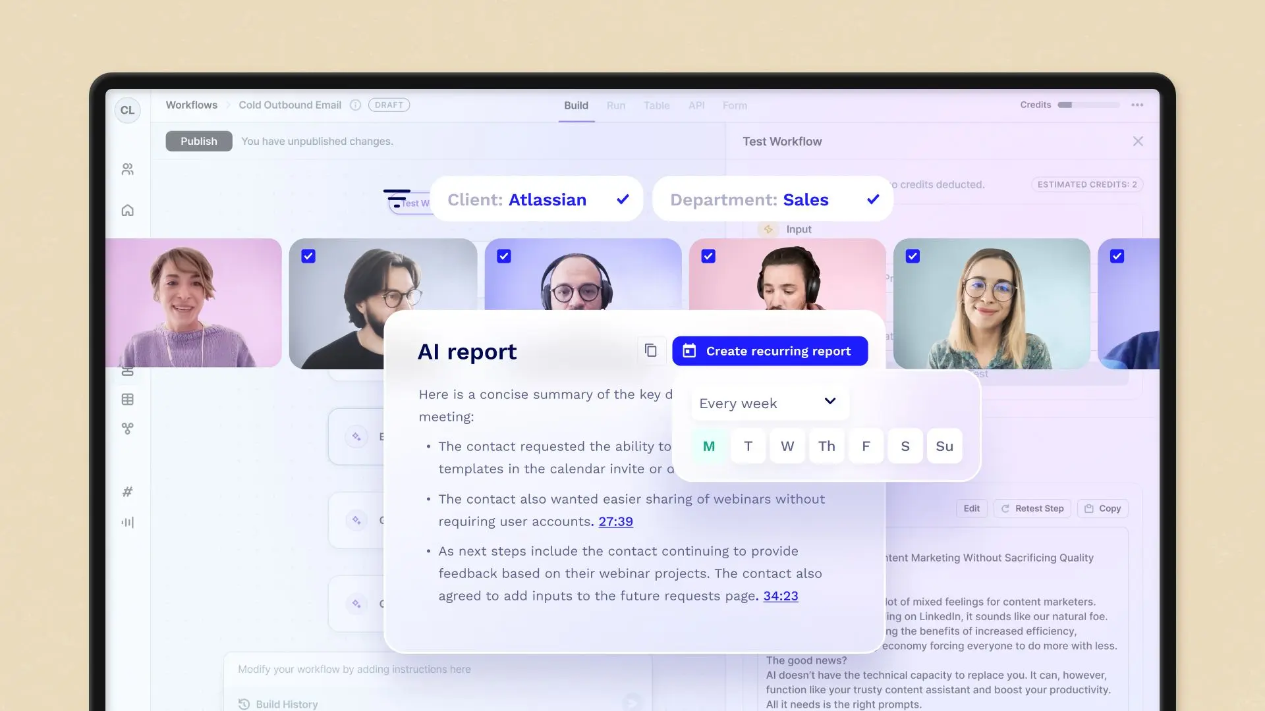Viewport: 1265px width, 711px height.
Task: Expand the Every week frequency dropdown
Action: (x=768, y=403)
